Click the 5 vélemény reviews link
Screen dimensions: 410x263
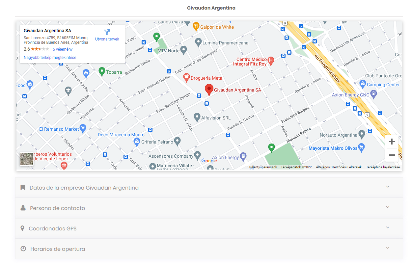click(63, 49)
